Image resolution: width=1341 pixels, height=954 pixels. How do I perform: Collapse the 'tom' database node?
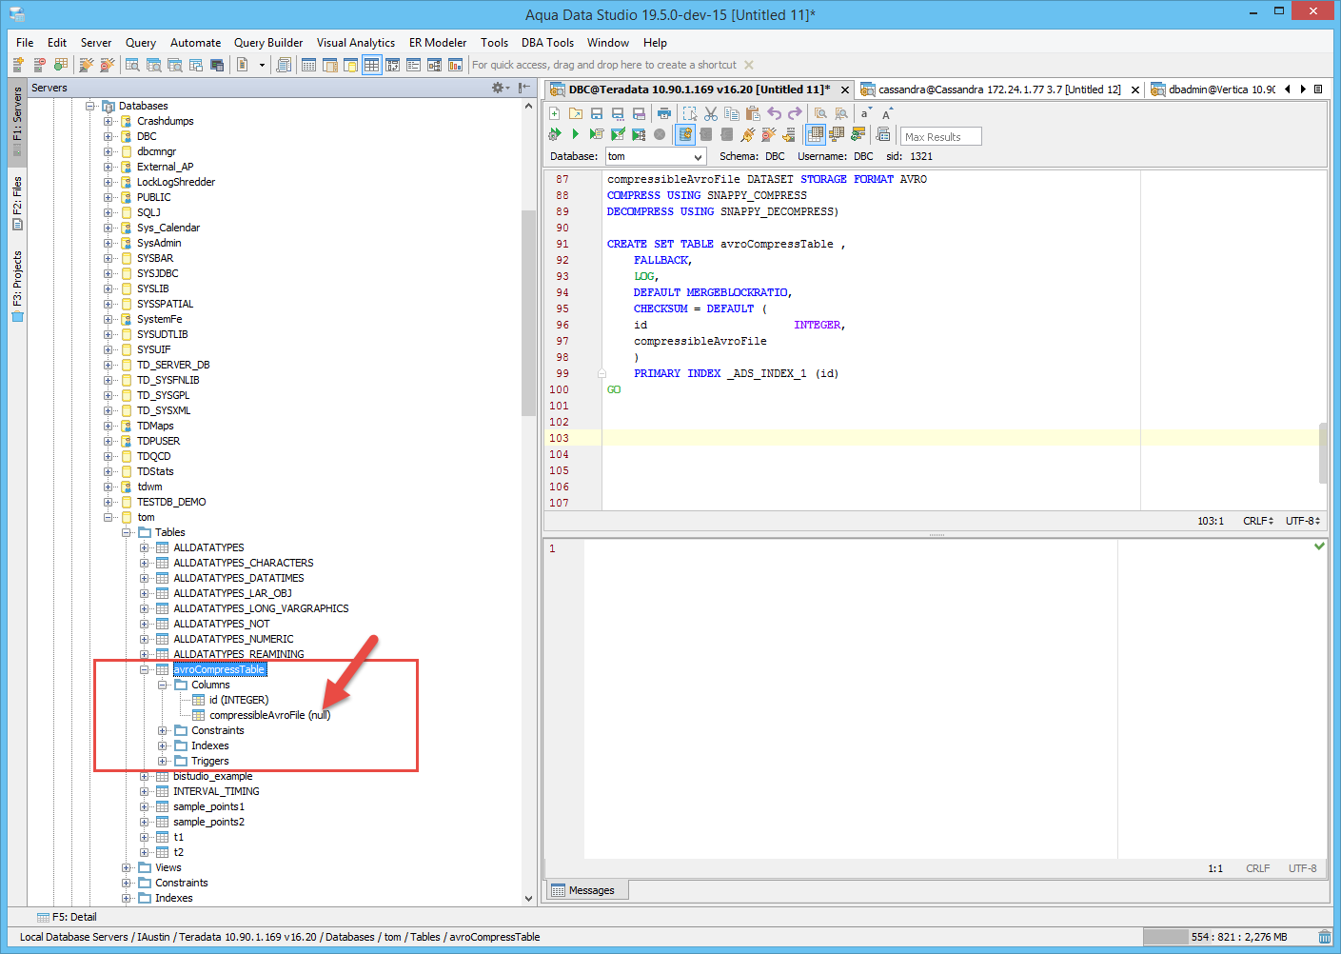108,517
